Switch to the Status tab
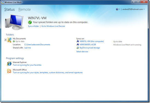Image resolution: width=150 pixels, height=103 pixels. pyautogui.click(x=10, y=9)
